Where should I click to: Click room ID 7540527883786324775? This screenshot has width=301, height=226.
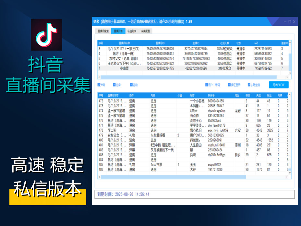click(160, 68)
